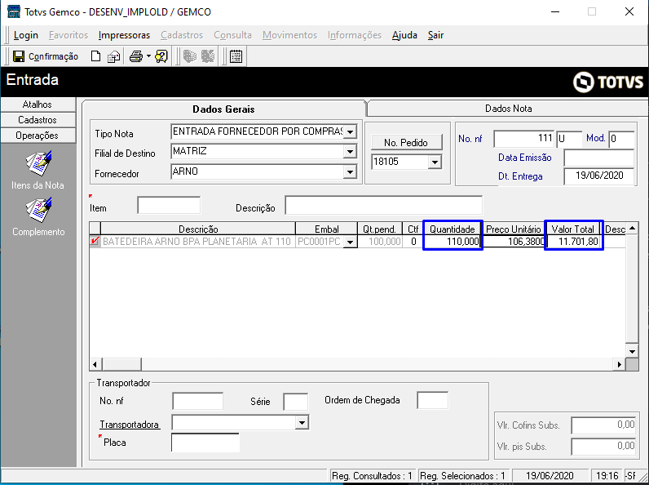The image size is (649, 485).
Task: Click the Preço Unitário cell 106,3800
Action: pyautogui.click(x=514, y=242)
